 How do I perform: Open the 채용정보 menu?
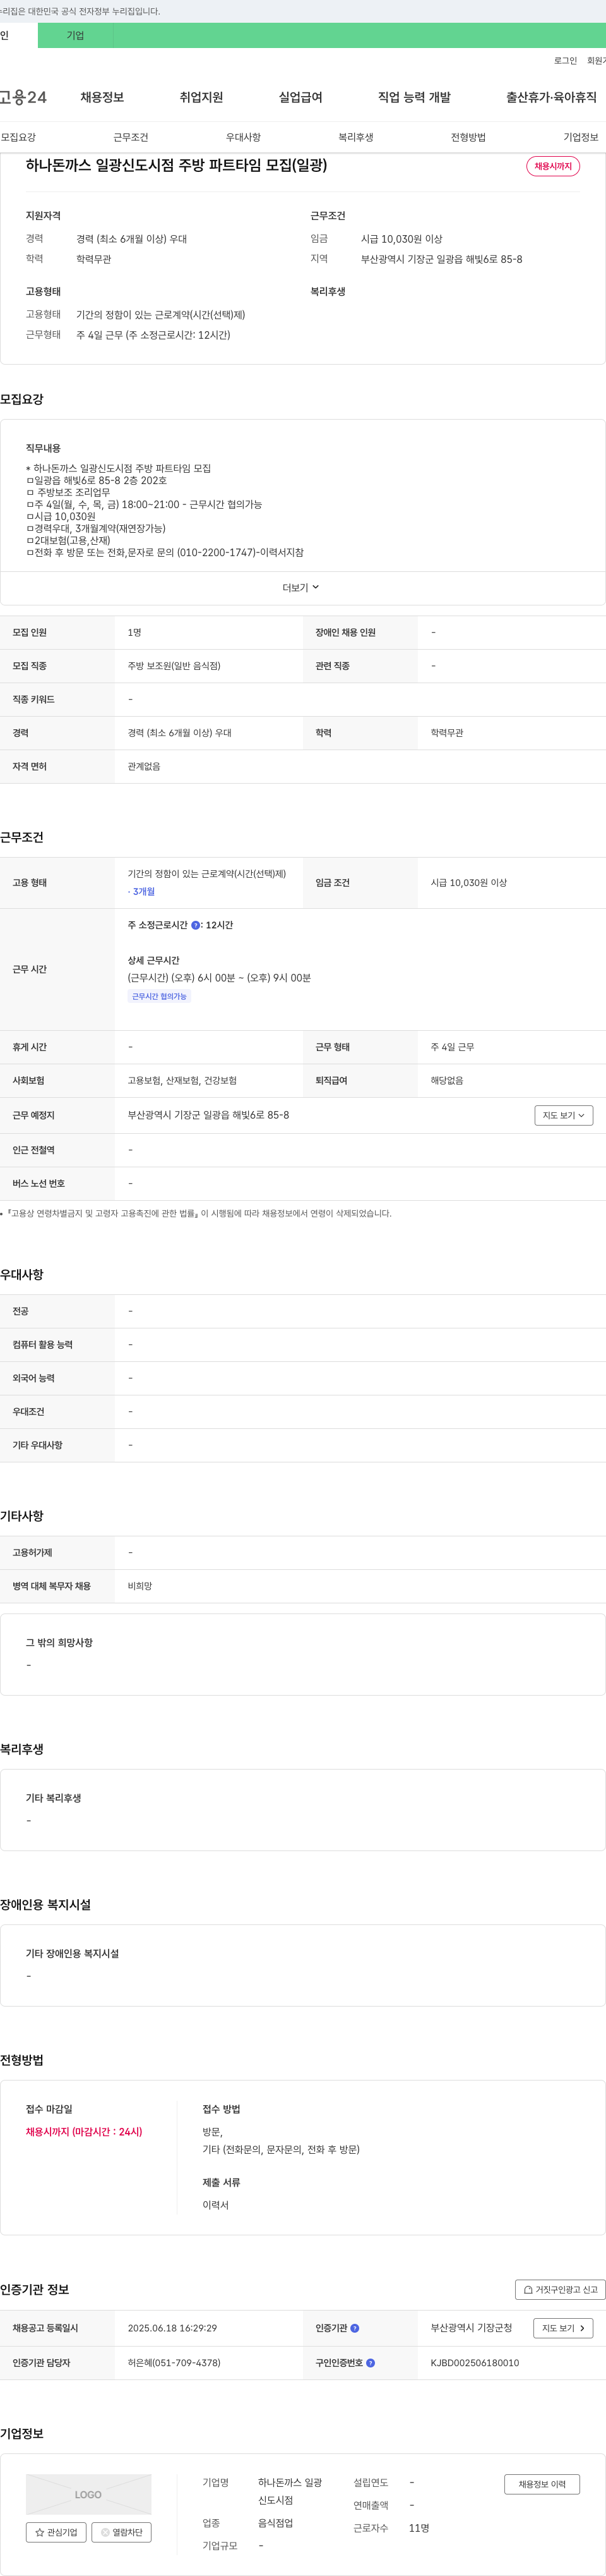pos(102,97)
